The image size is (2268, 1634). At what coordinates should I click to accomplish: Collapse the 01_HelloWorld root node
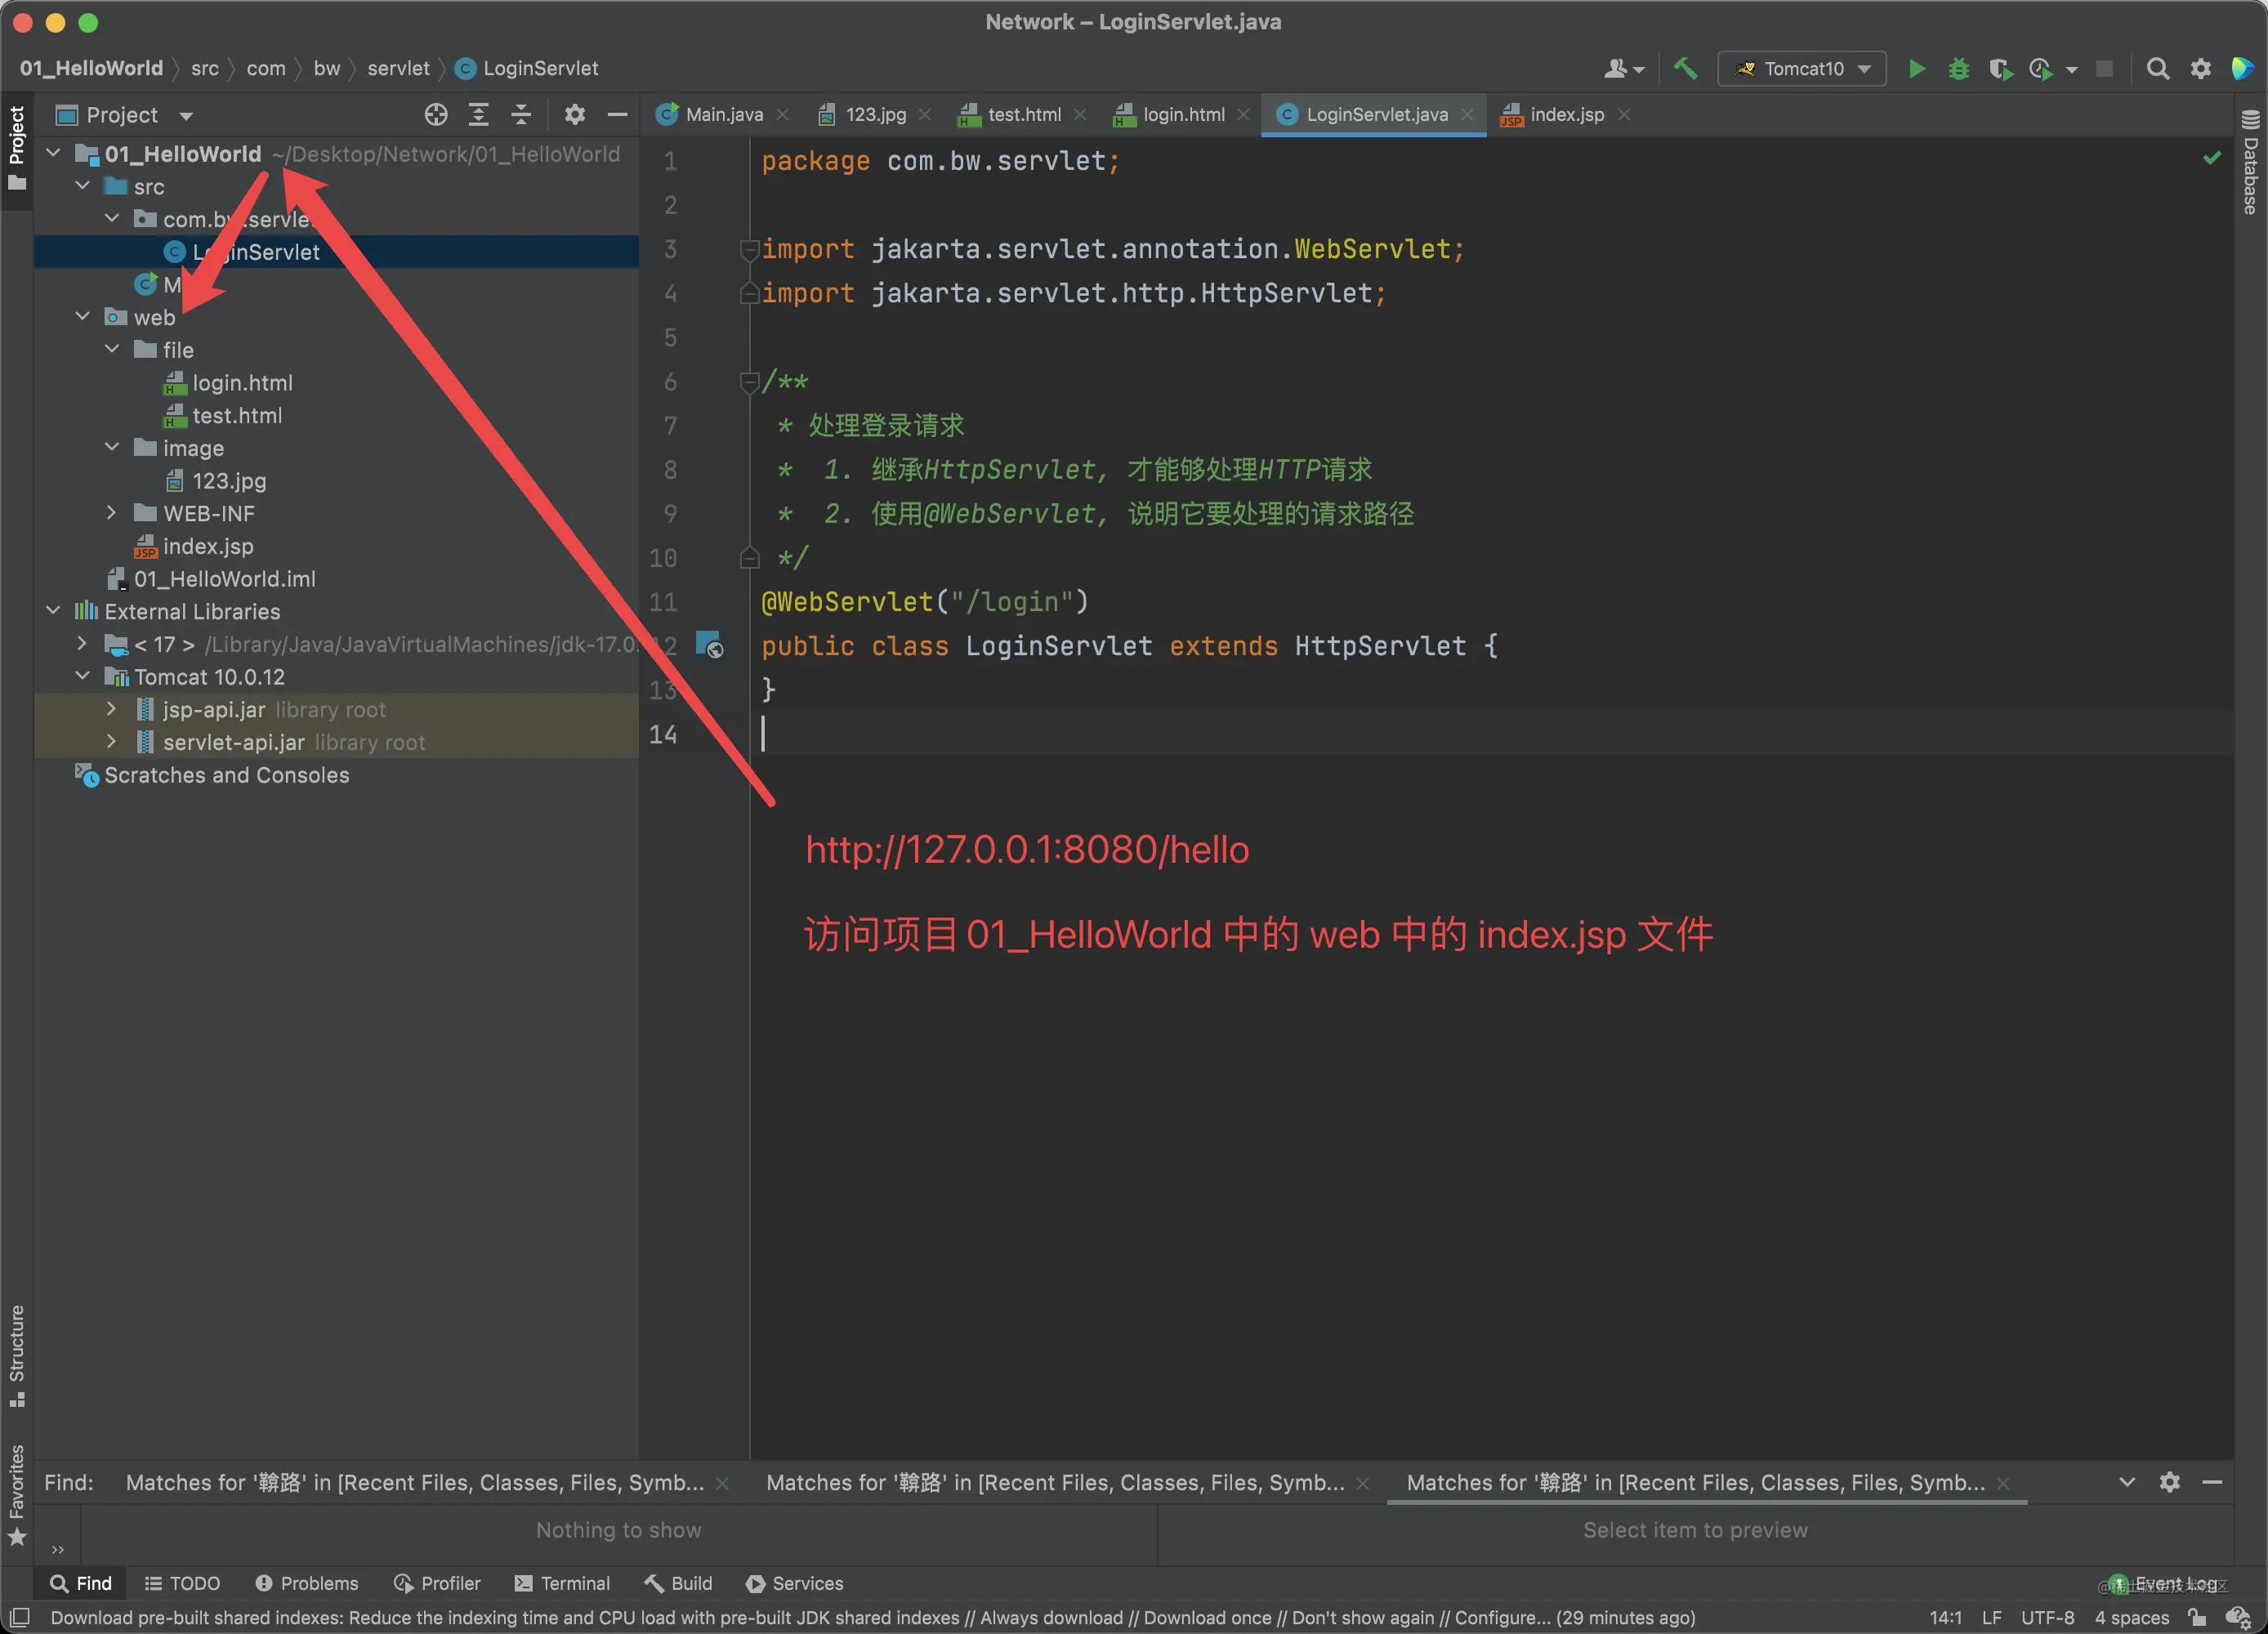pos(54,153)
